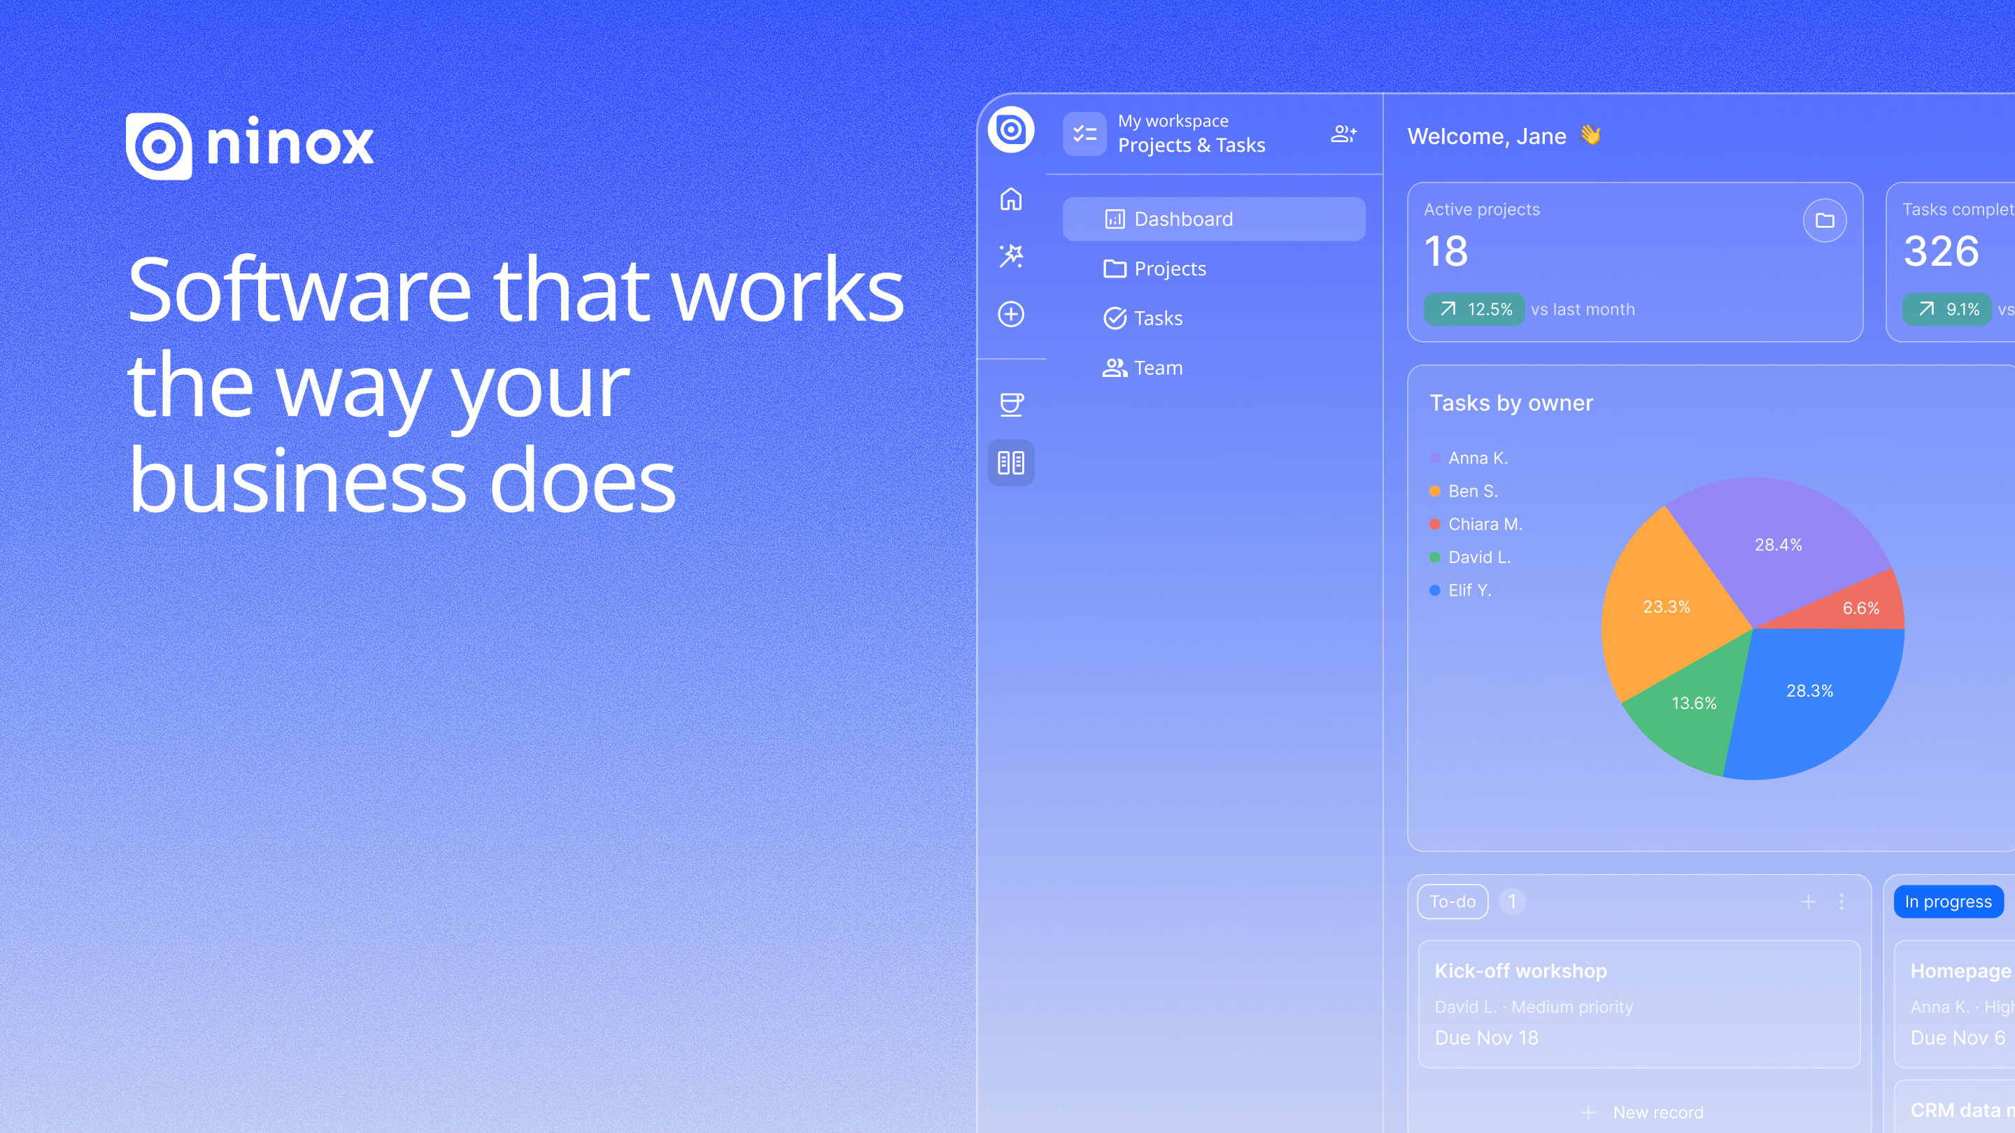Click the large ninox brand logo

point(250,145)
